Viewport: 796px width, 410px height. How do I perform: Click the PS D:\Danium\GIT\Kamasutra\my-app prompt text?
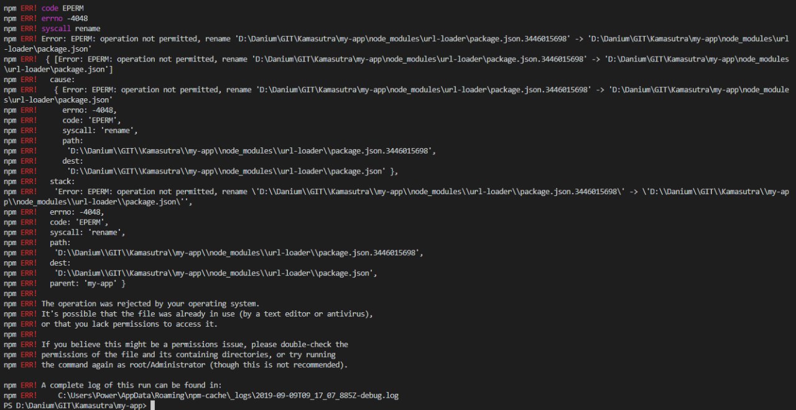(75, 406)
